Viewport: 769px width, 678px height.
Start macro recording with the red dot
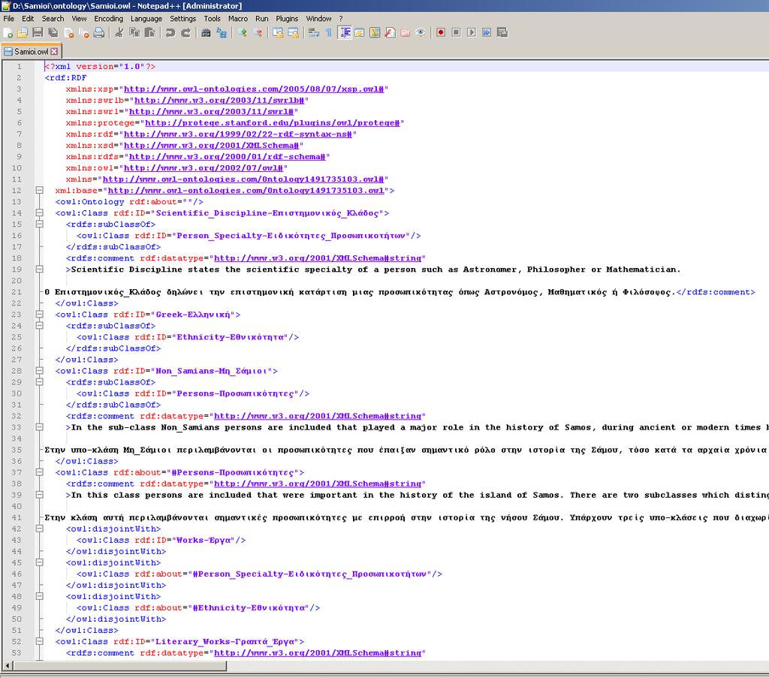click(440, 33)
